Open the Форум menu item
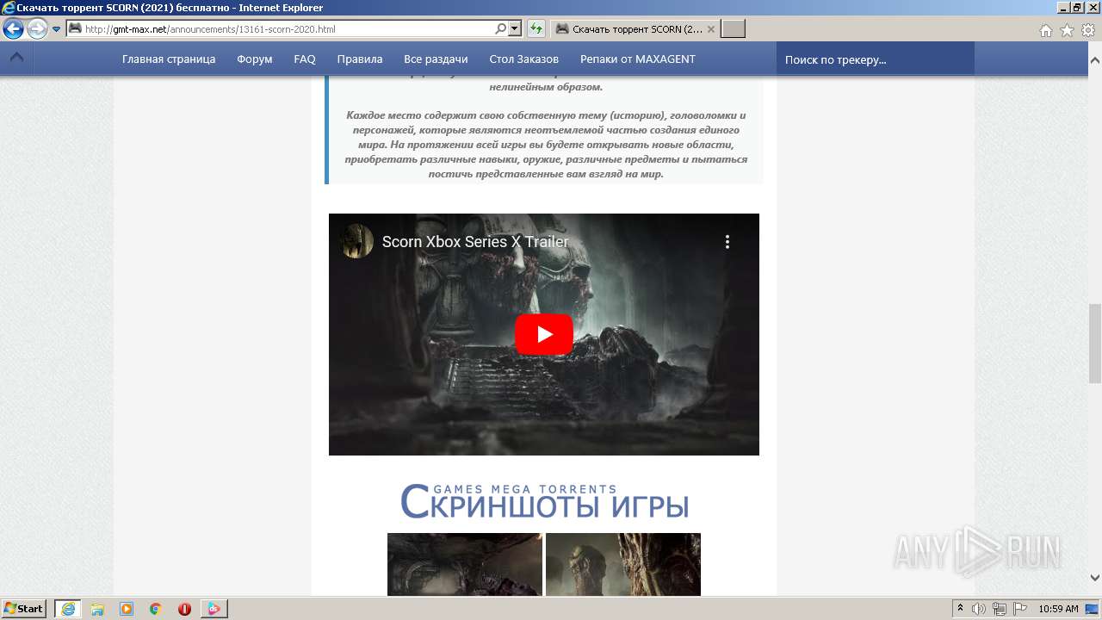This screenshot has width=1102, height=620. 255,59
